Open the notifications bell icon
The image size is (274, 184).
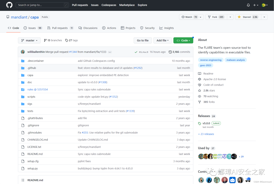[248, 5]
